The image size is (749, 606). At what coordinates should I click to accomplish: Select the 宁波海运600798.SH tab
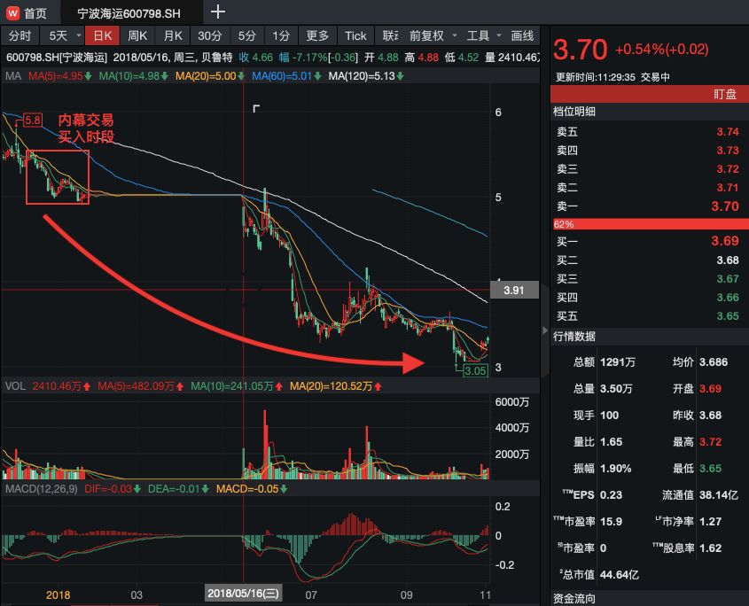(129, 13)
